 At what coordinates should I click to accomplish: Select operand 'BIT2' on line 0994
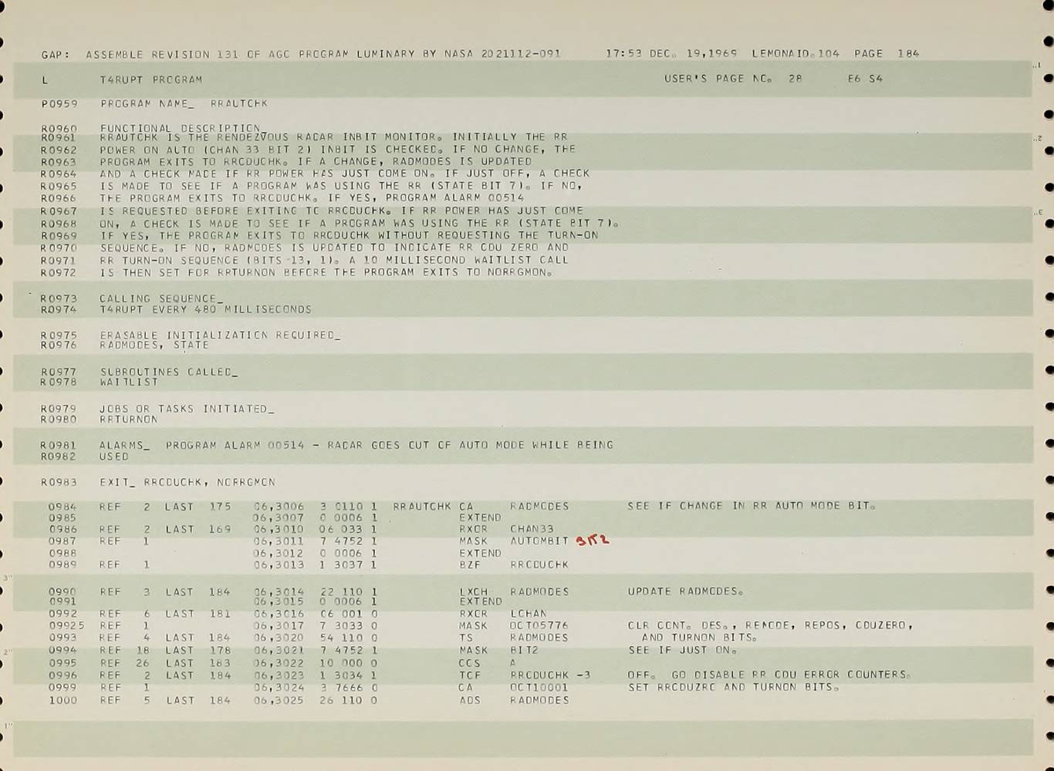click(524, 650)
